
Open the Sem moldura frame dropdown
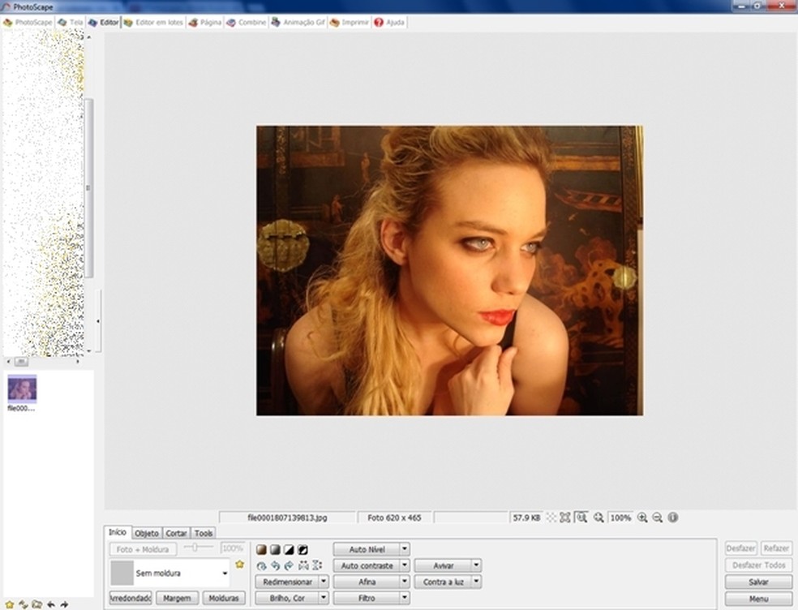[x=224, y=573]
